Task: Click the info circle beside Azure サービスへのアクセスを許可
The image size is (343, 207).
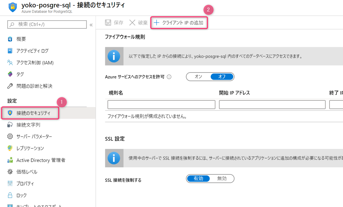Action: click(169, 77)
